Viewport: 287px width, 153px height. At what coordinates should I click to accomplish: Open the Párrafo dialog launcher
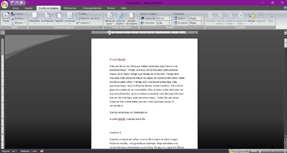pos(203,27)
